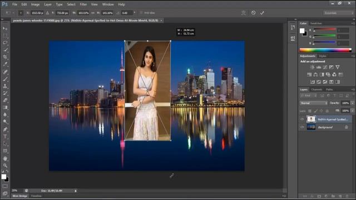The image size is (356, 200).
Task: Add a Color Balance adjustment
Action: (315, 74)
